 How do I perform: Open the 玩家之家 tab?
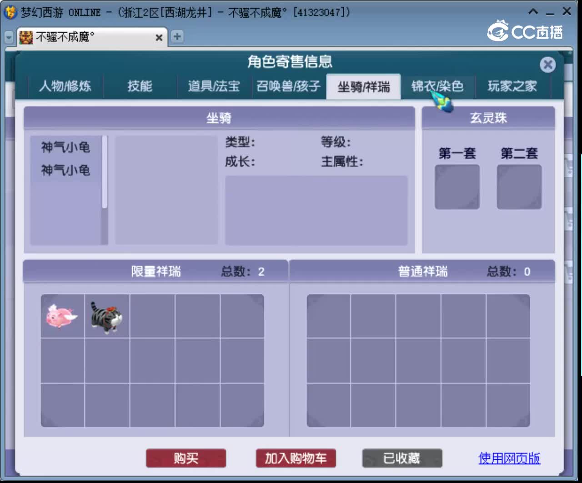pos(512,86)
